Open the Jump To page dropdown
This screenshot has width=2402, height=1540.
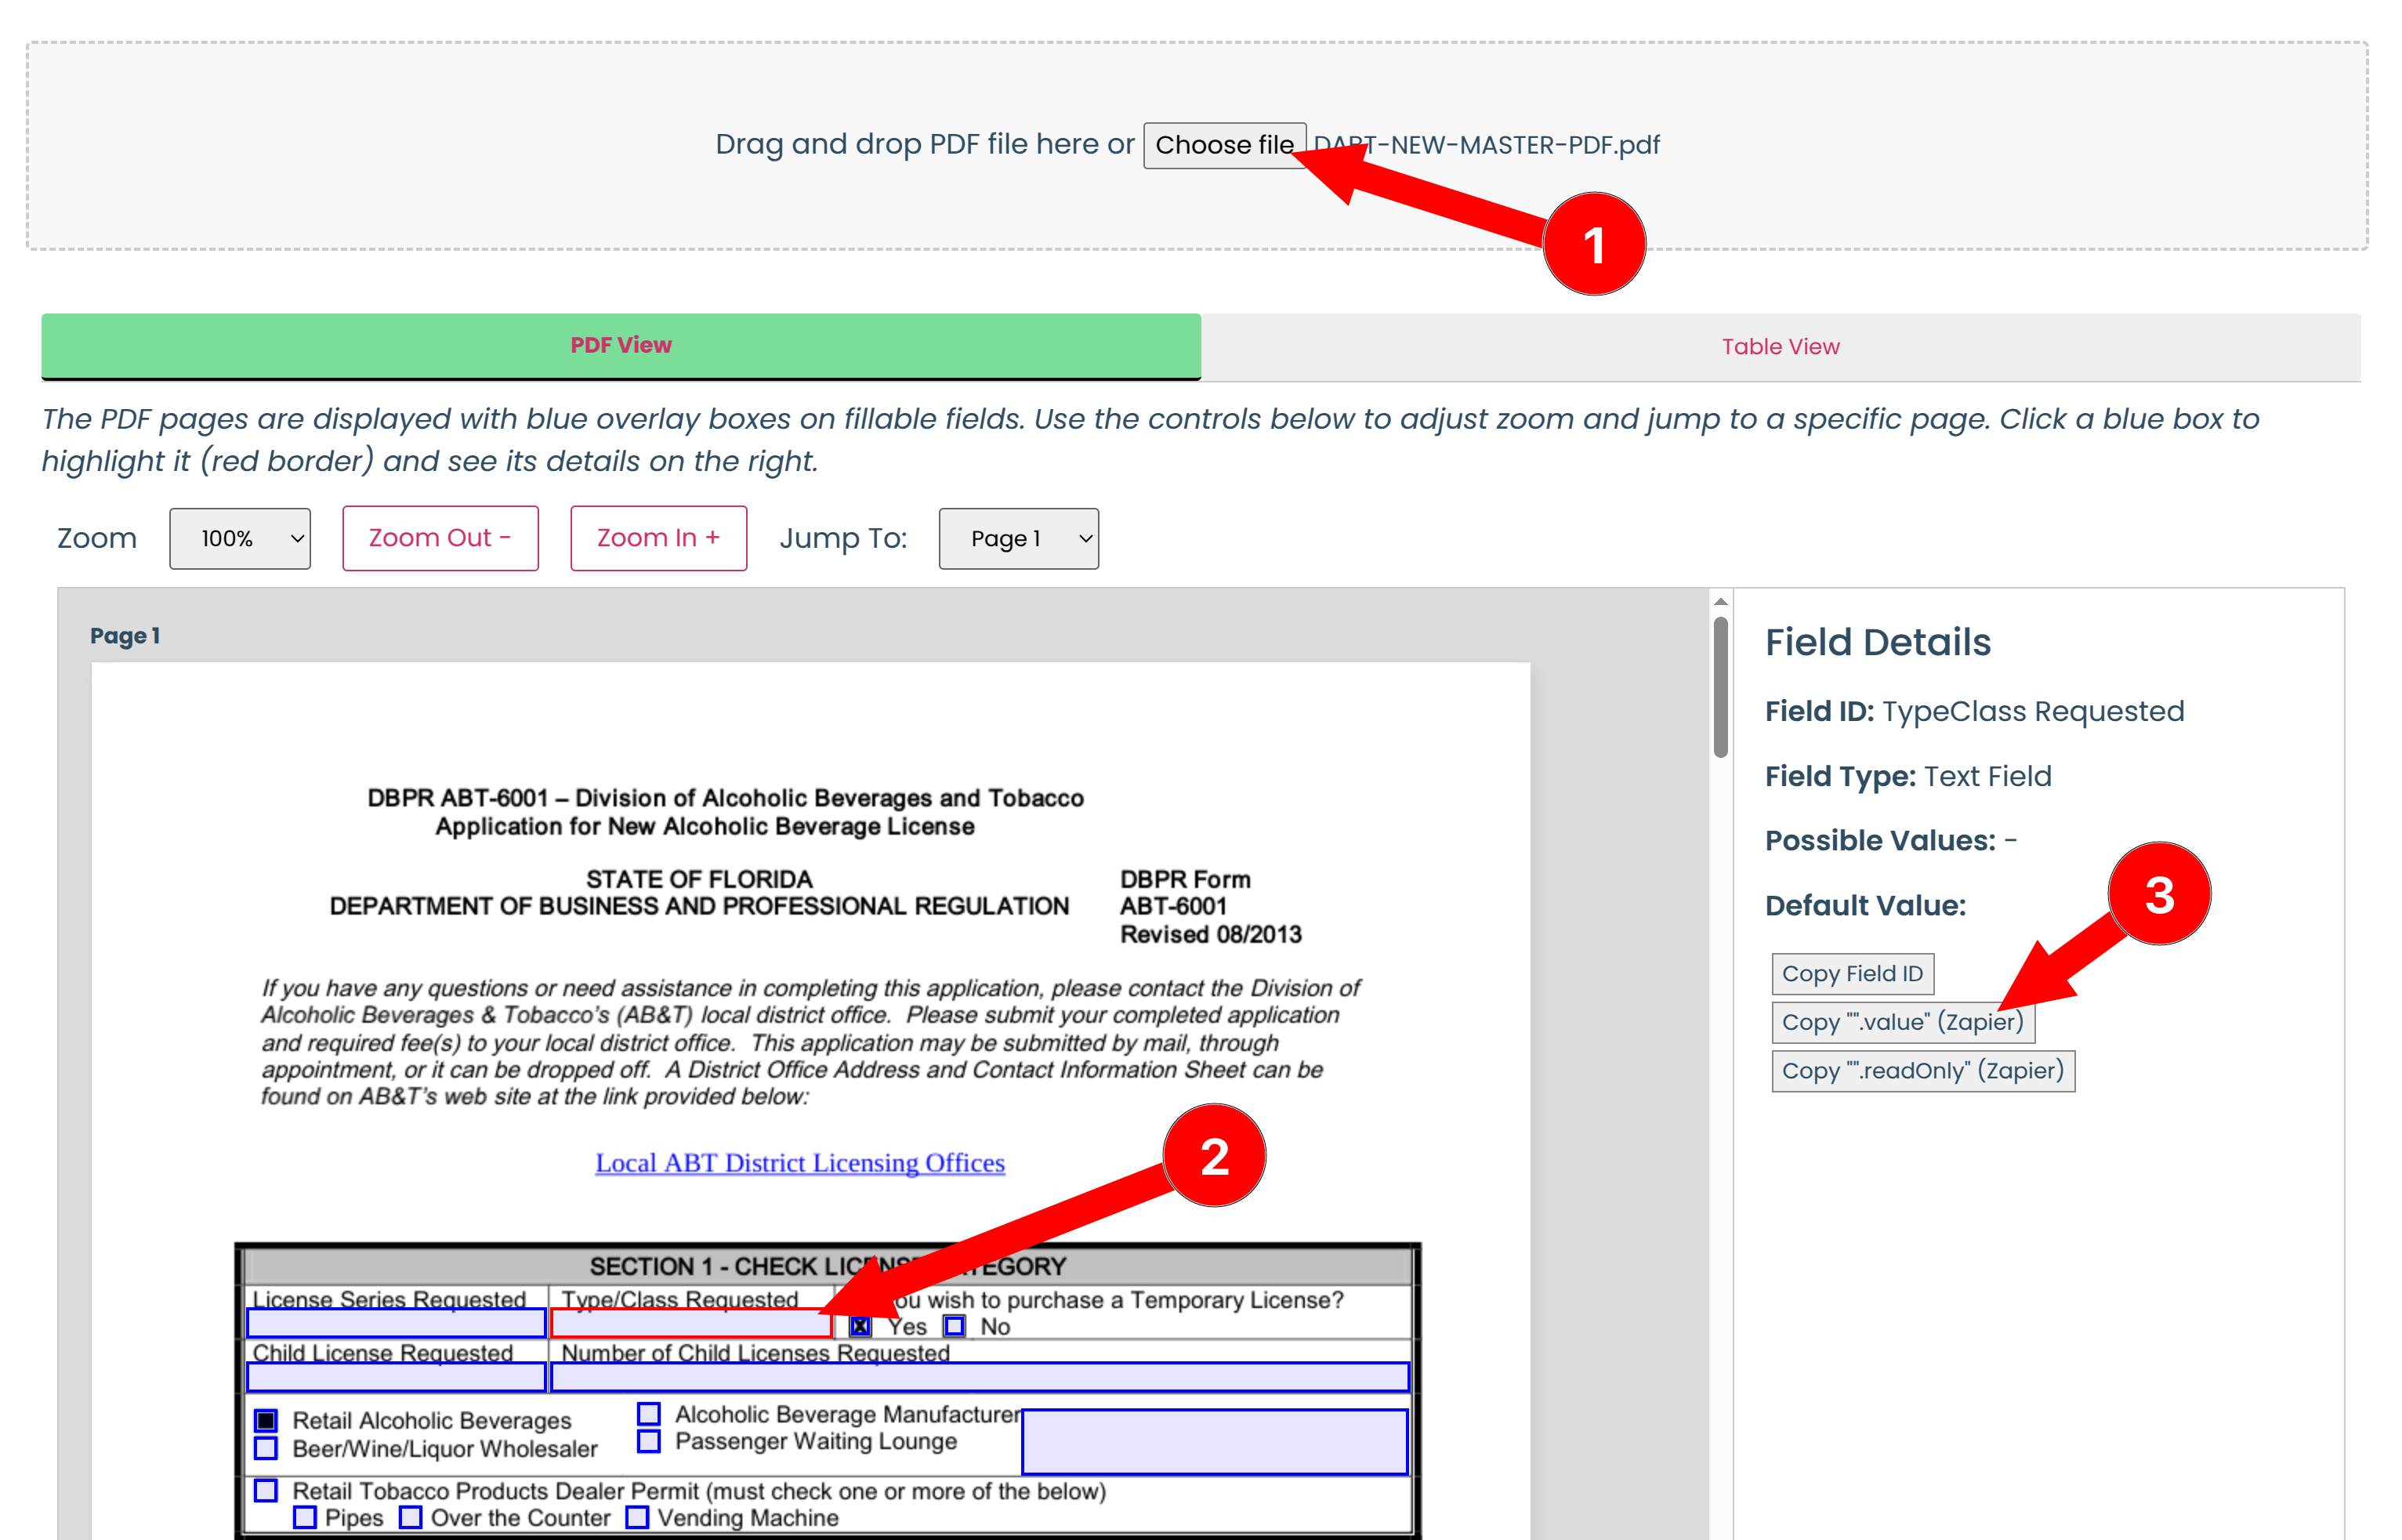click(1017, 538)
